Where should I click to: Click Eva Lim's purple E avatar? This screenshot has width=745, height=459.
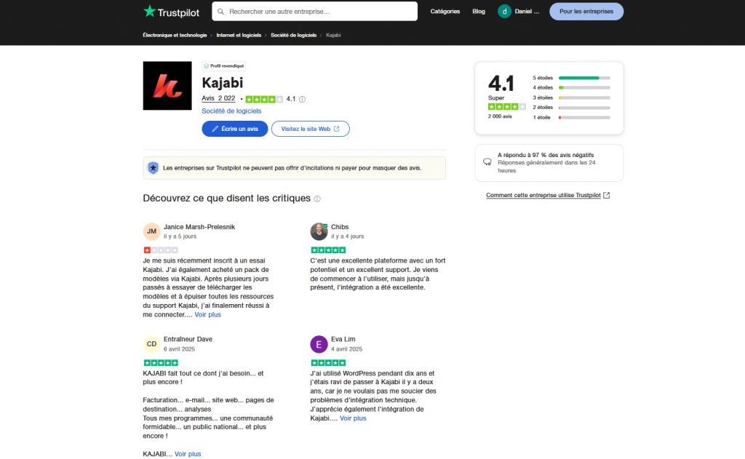tap(319, 344)
